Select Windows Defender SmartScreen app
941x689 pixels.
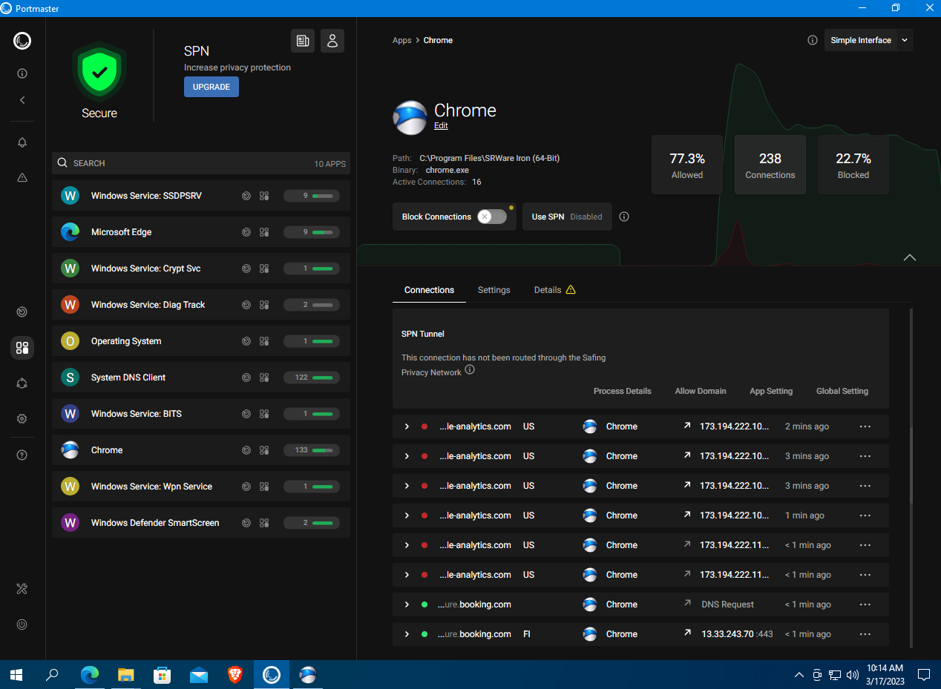201,523
